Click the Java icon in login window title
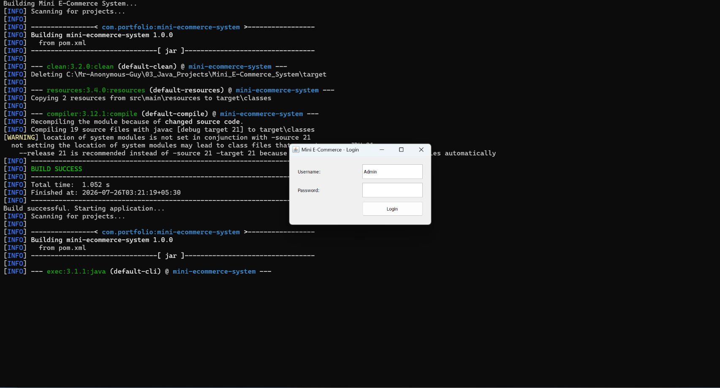This screenshot has width=720, height=388. 296,149
